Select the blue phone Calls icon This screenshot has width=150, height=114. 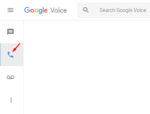pyautogui.click(x=10, y=55)
